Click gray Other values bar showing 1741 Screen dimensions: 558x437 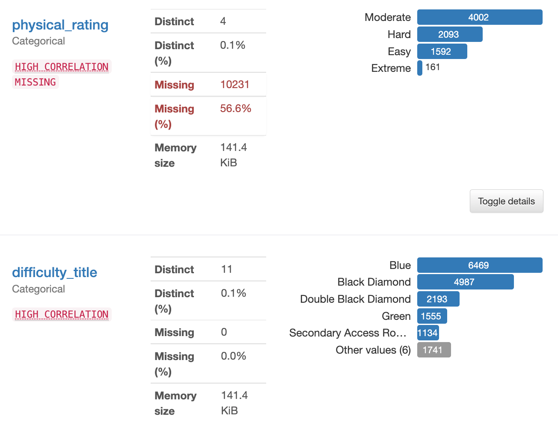(x=433, y=350)
